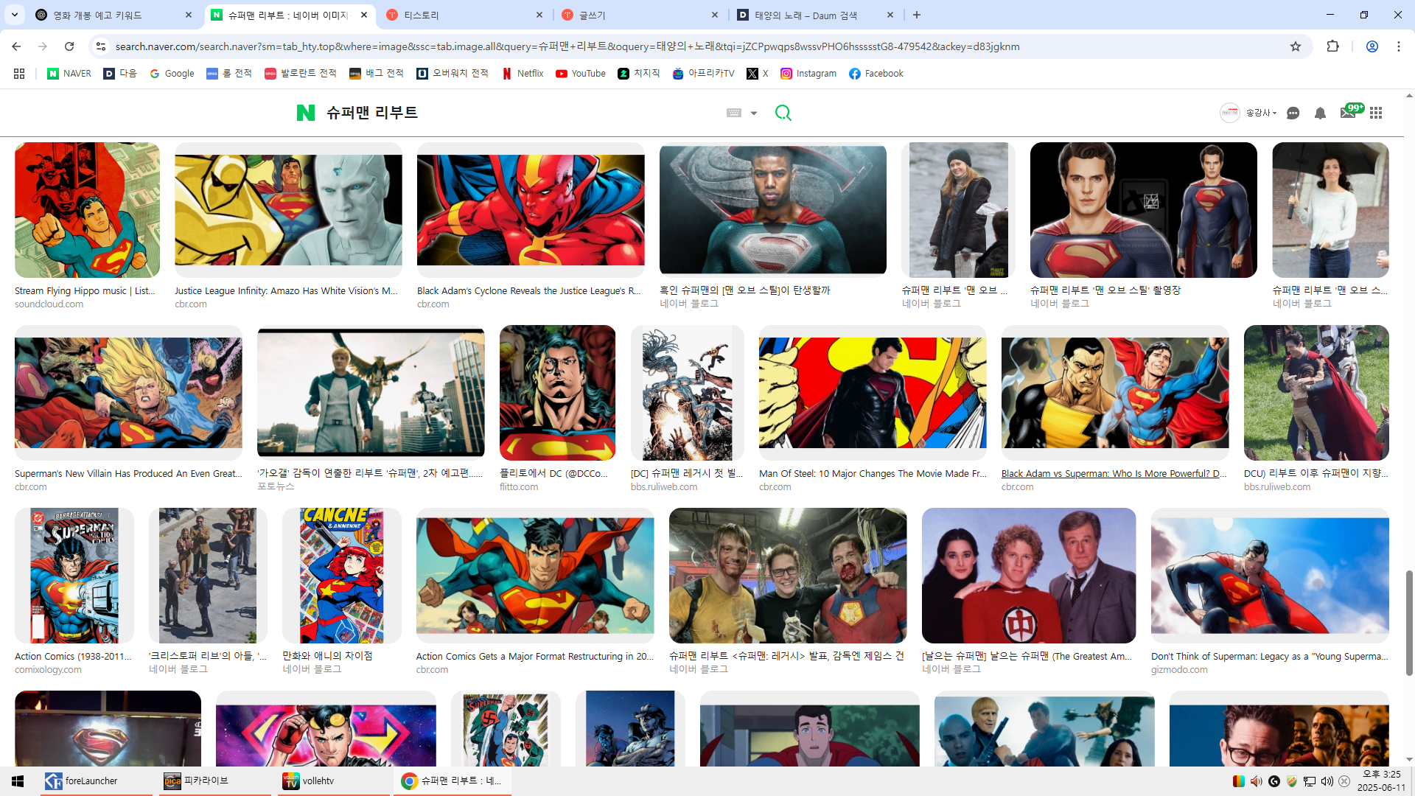Open Naver mail with 99+ badge

coord(1348,113)
